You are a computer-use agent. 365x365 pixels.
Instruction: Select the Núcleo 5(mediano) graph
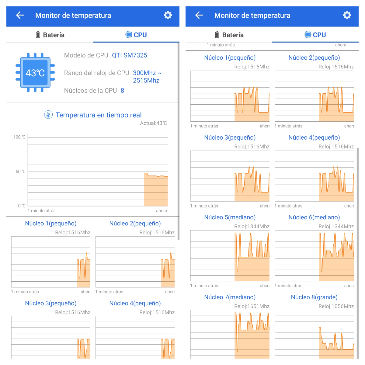click(x=230, y=255)
